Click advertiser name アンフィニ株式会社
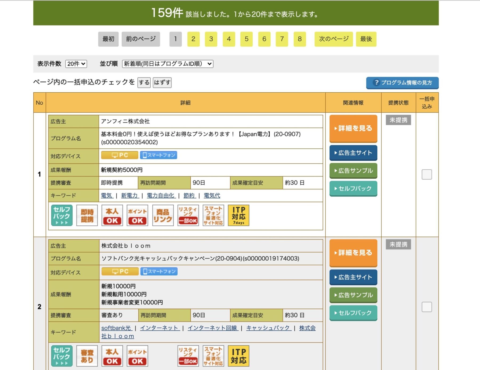The width and height of the screenshot is (480, 370). point(125,121)
